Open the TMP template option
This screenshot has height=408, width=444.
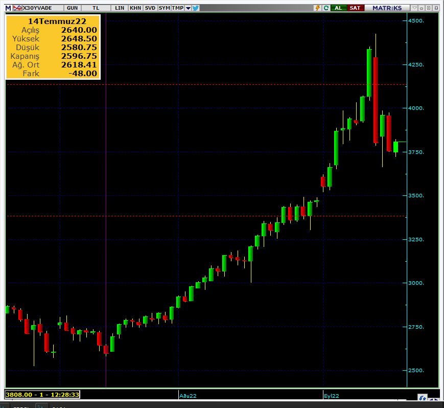[177, 8]
